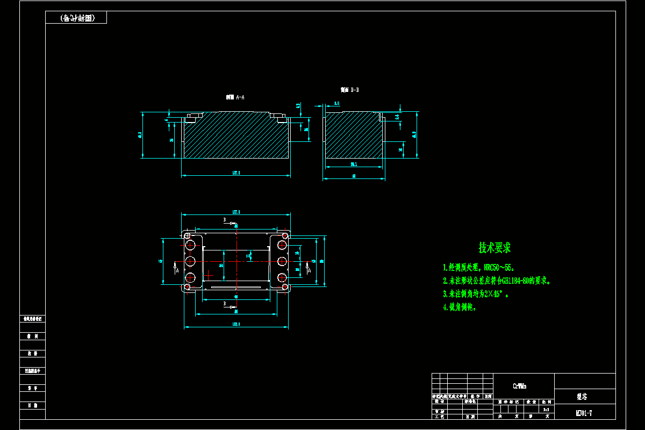The image size is (645, 430).
Task: Click the 1.5 dimension above section B-B
Action: [x=336, y=103]
